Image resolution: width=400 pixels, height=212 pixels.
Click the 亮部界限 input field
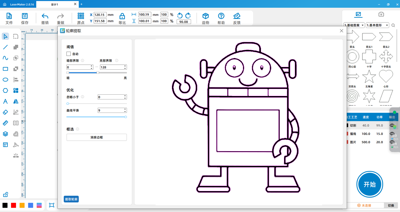(111, 67)
